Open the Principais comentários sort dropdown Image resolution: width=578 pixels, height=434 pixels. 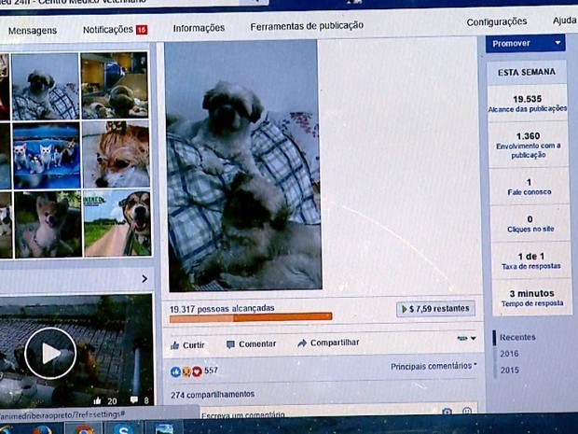click(434, 367)
